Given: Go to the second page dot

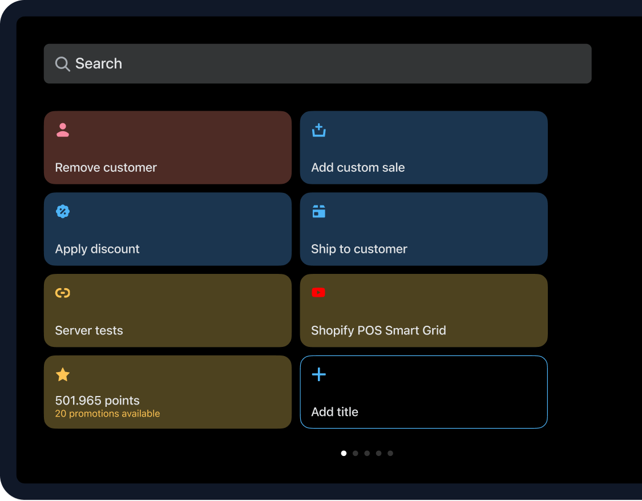Looking at the screenshot, I should click(356, 453).
